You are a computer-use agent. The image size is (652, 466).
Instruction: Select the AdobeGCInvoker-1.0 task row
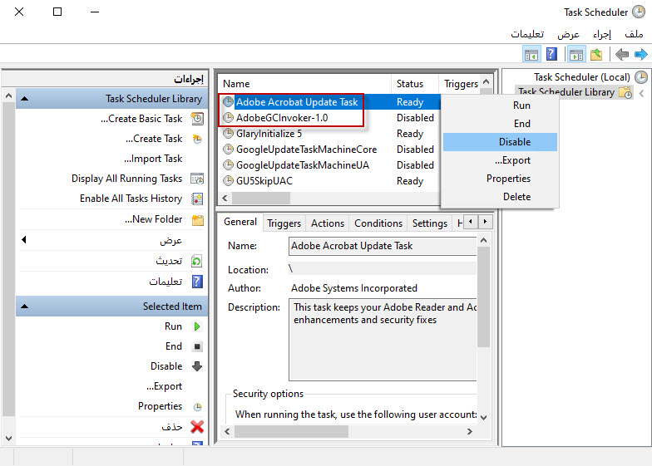[x=328, y=118]
